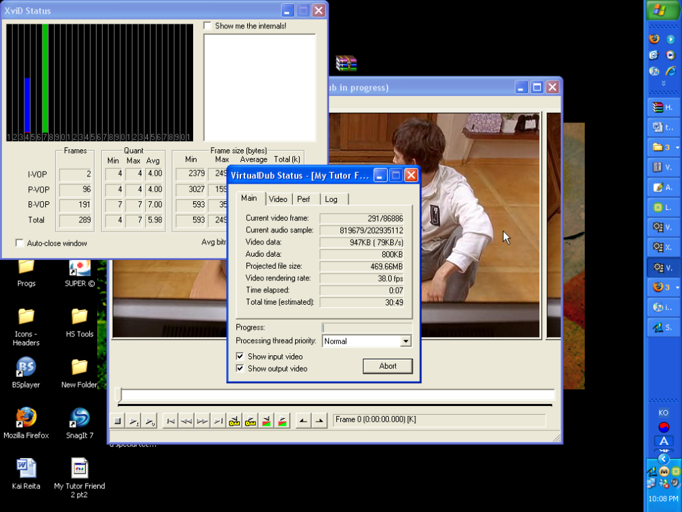The image size is (682, 512).
Task: Open the SnagIt 7 desktop shortcut
Action: (x=79, y=418)
